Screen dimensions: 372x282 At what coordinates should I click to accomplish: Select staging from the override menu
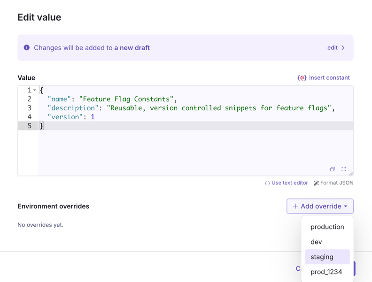tap(327, 257)
